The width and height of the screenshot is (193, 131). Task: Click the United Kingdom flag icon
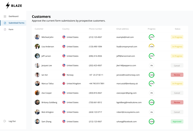pyautogui.click(x=64, y=83)
